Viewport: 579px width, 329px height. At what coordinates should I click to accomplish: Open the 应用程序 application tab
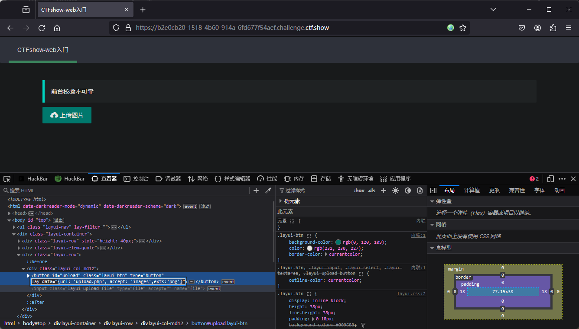[395, 179]
